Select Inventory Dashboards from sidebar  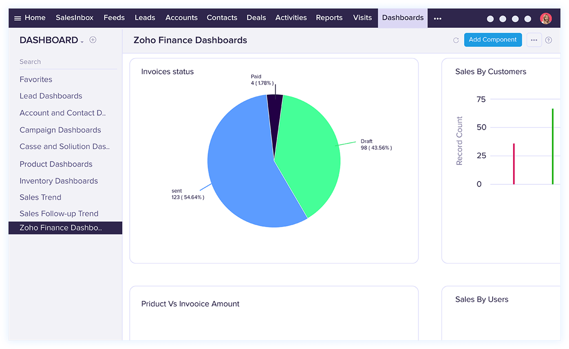click(x=59, y=181)
